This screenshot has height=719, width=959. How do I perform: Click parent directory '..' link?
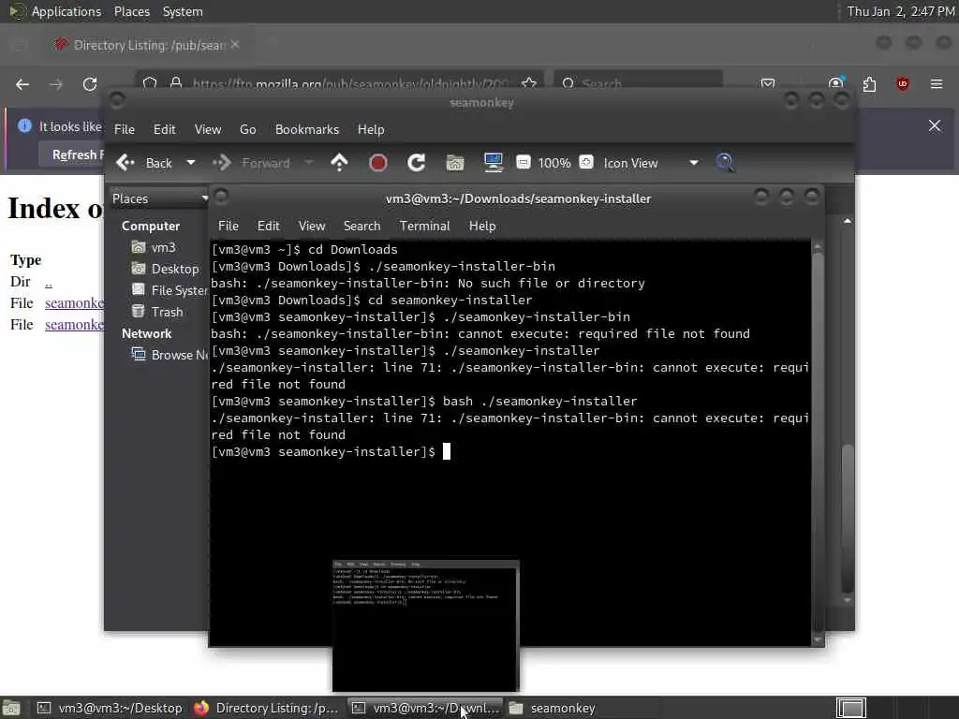click(x=49, y=282)
